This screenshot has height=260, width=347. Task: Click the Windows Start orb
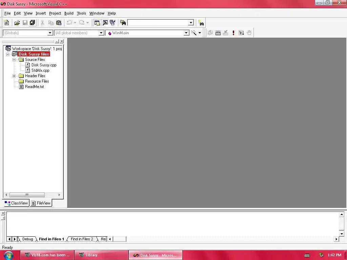click(8, 255)
